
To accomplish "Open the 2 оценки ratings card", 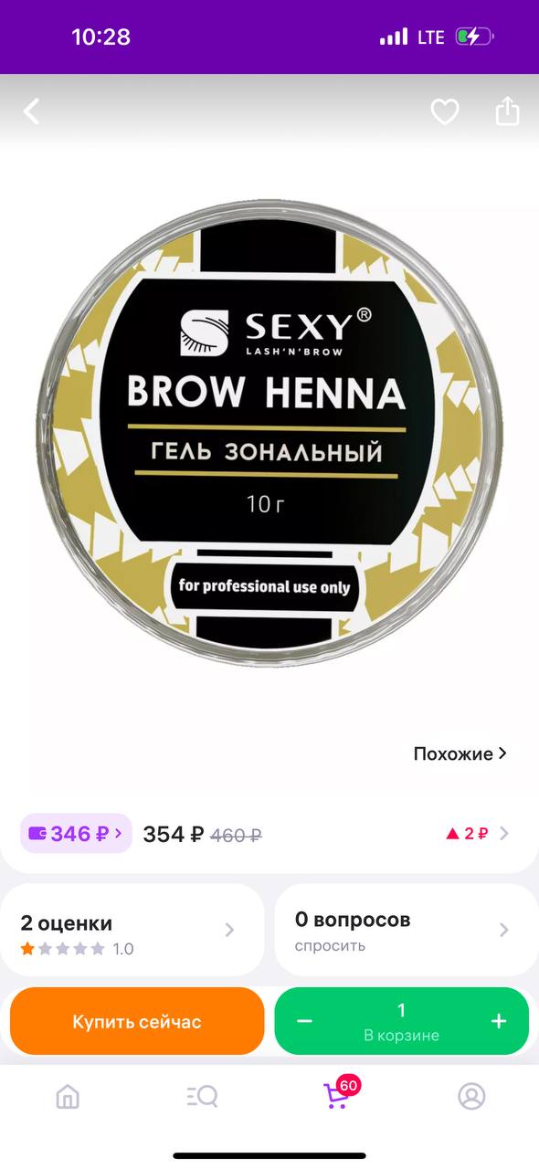I will (132, 930).
